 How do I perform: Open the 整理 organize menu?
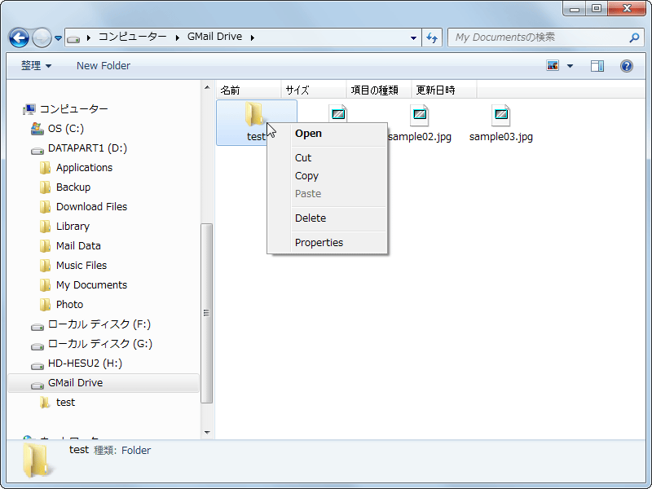pyautogui.click(x=36, y=66)
